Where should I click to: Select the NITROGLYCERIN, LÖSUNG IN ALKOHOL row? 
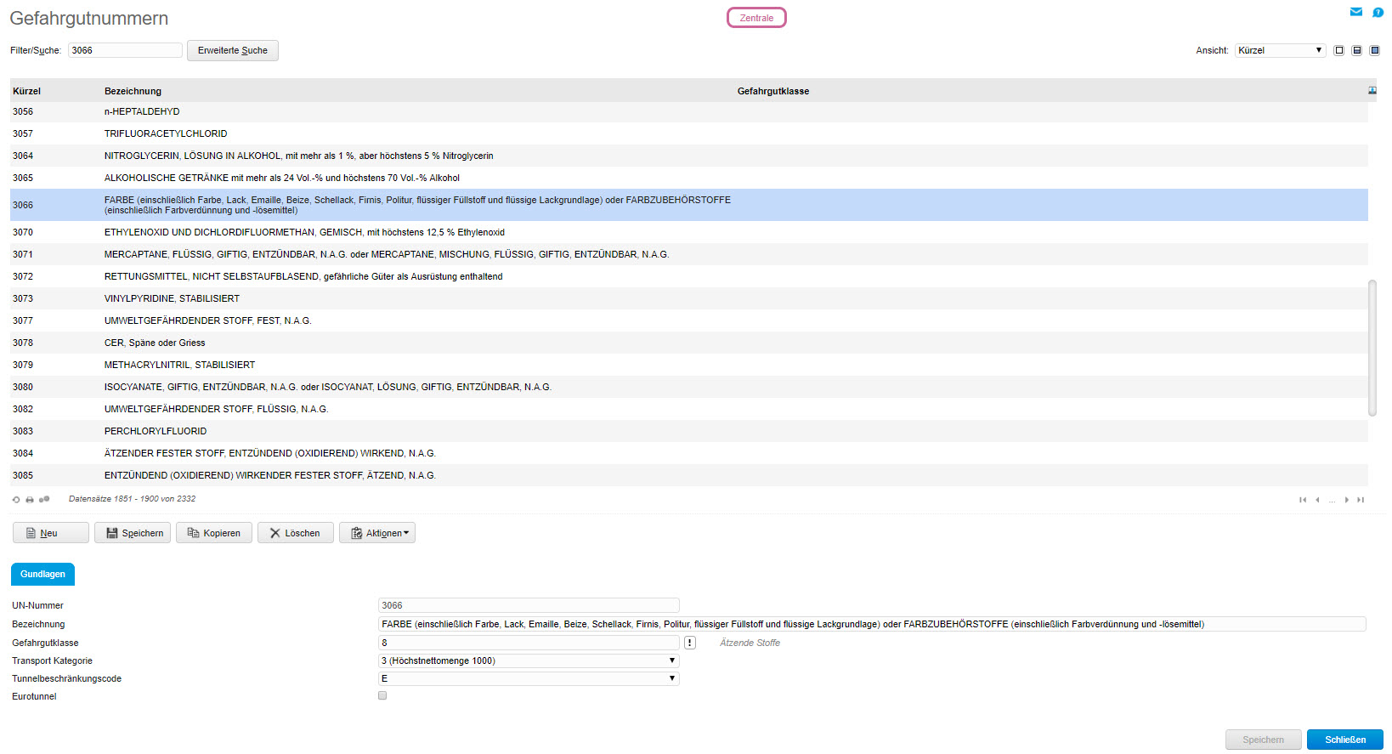click(x=689, y=156)
